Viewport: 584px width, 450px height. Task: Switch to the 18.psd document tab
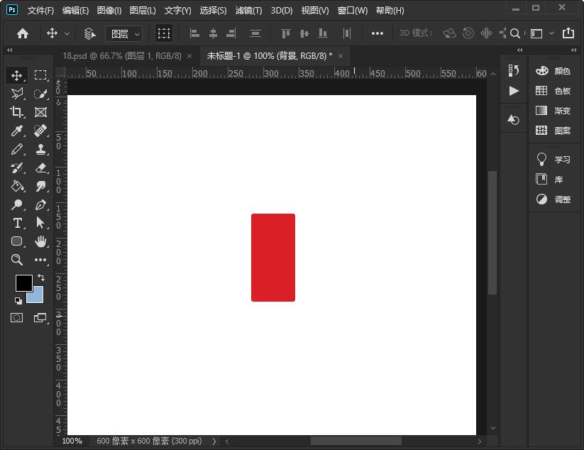click(x=121, y=55)
